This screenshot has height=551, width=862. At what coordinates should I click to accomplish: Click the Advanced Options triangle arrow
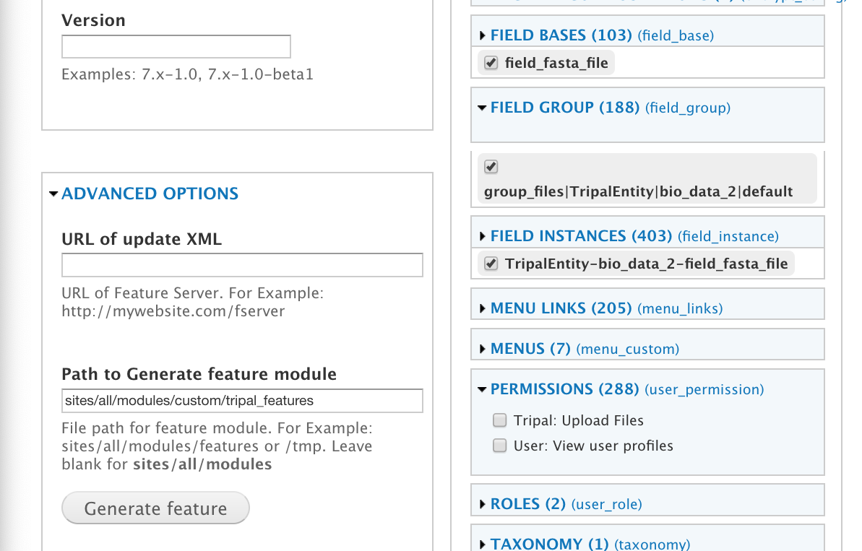53,194
